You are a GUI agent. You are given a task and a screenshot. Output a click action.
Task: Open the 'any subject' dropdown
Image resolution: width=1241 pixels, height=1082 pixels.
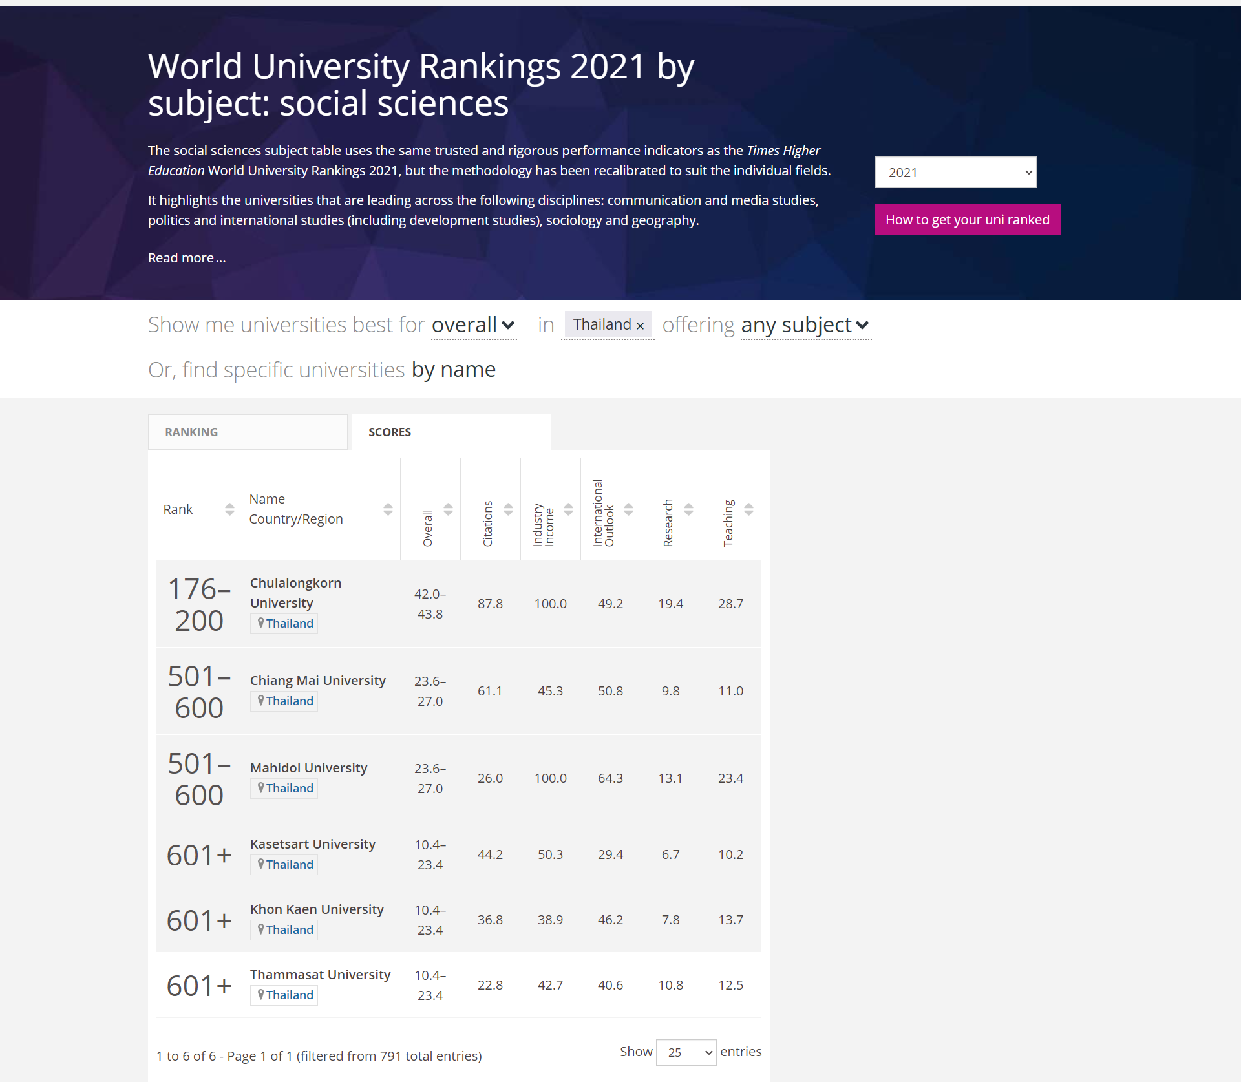pyautogui.click(x=805, y=324)
